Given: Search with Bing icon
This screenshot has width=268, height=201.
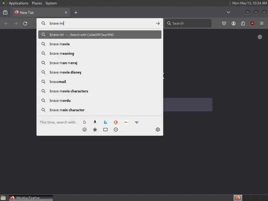Looking at the screenshot, I should [105, 122].
